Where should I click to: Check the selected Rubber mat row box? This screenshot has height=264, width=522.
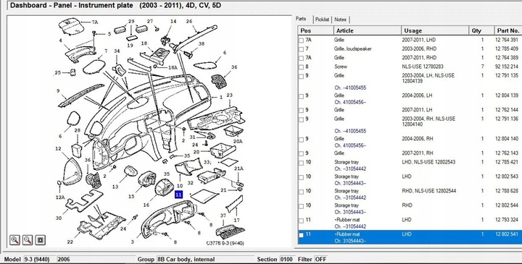(x=302, y=235)
